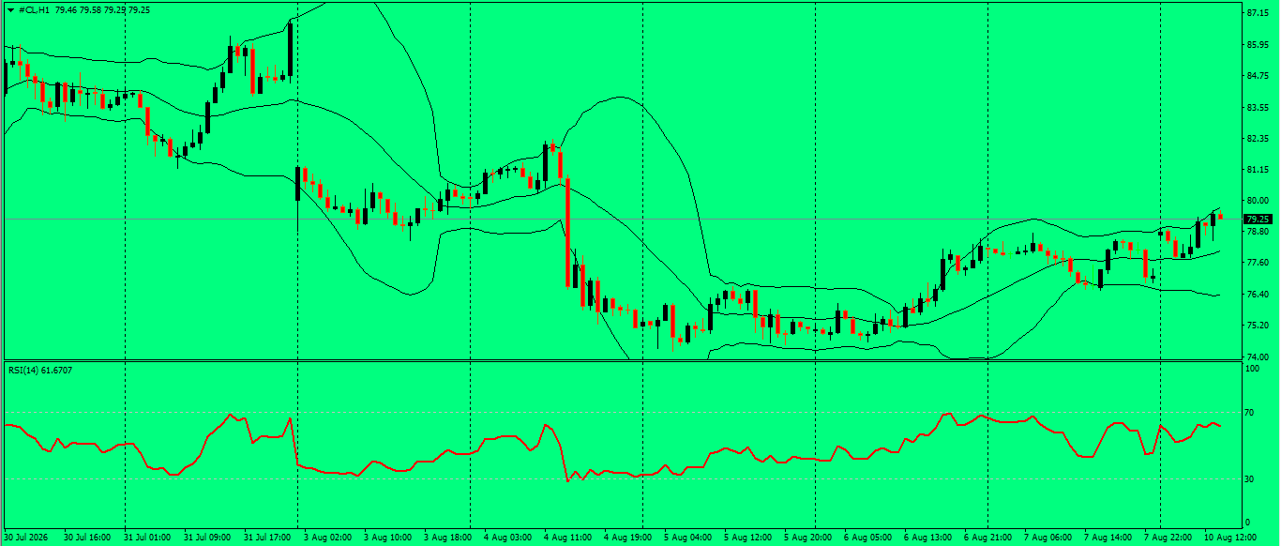Screen dimensions: 1281x546
Task: Click the 82.35 price axis label
Action: click(1258, 138)
